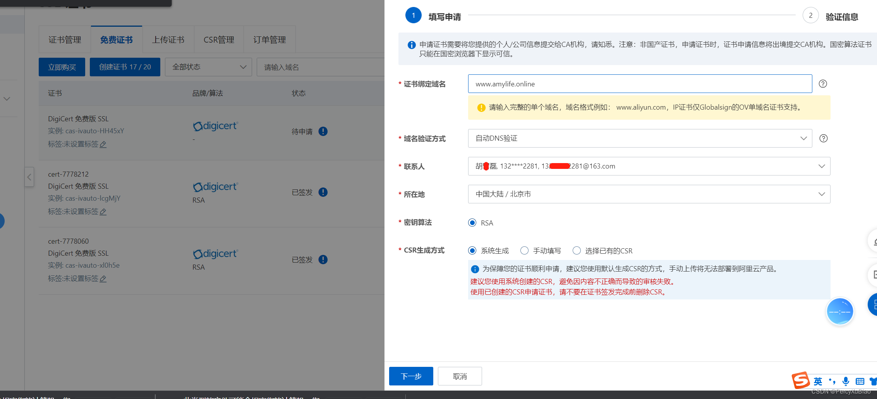Select 选择已有的CSR radio option
The height and width of the screenshot is (399, 877).
point(577,251)
